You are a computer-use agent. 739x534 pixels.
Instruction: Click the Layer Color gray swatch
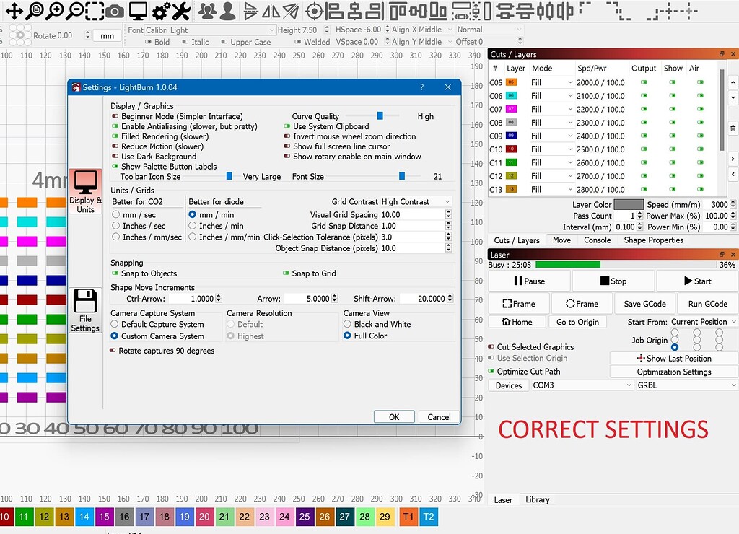pyautogui.click(x=629, y=204)
